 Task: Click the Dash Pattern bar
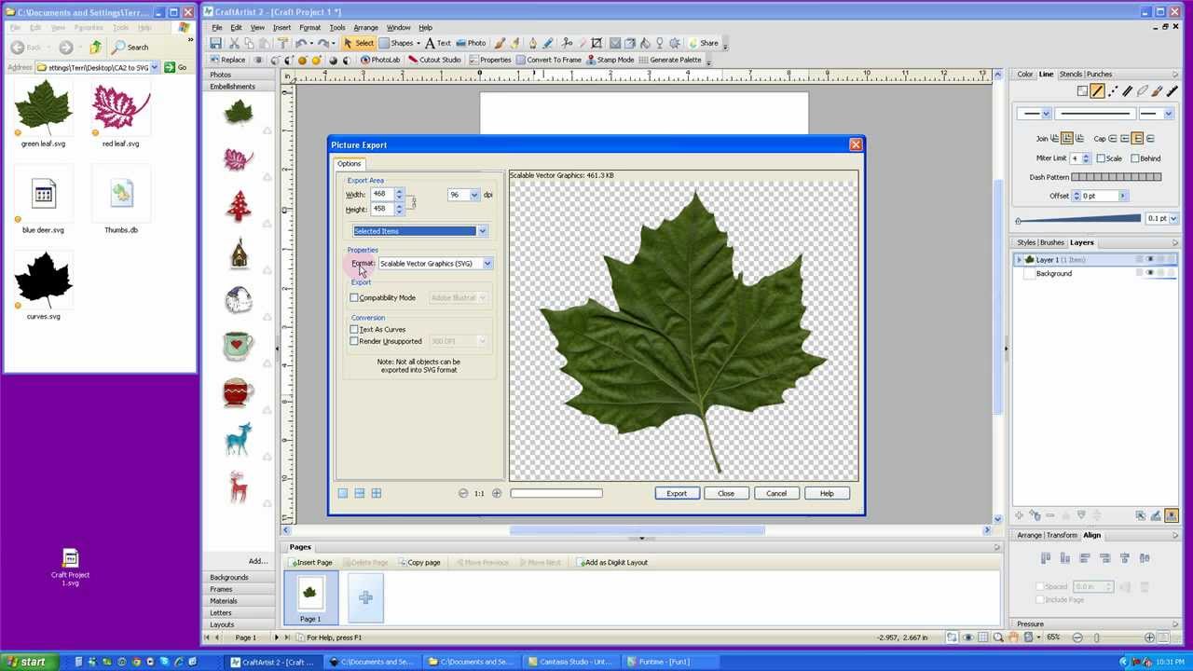coord(1117,177)
